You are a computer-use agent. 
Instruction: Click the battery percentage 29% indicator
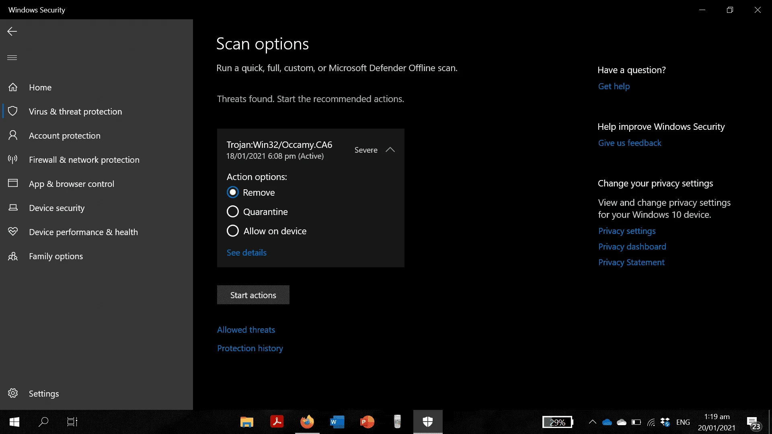pos(558,422)
